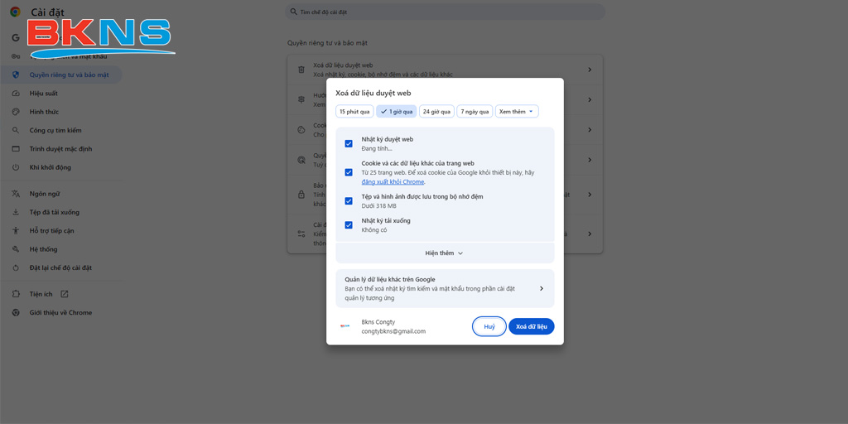The height and width of the screenshot is (424, 848).
Task: Uncheck Tệp và hình ảnh được lưu checkbox
Action: [349, 200]
